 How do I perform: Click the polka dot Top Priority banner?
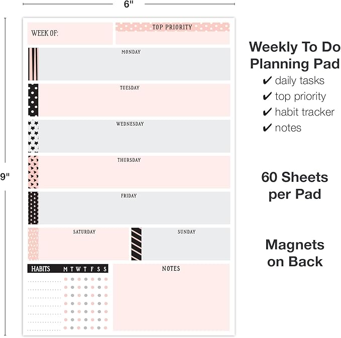(172, 27)
